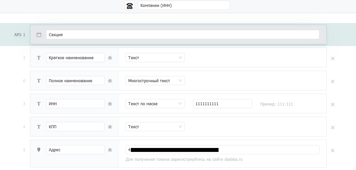Click the Секция name input field
The height and width of the screenshot is (170, 356).
(183, 35)
